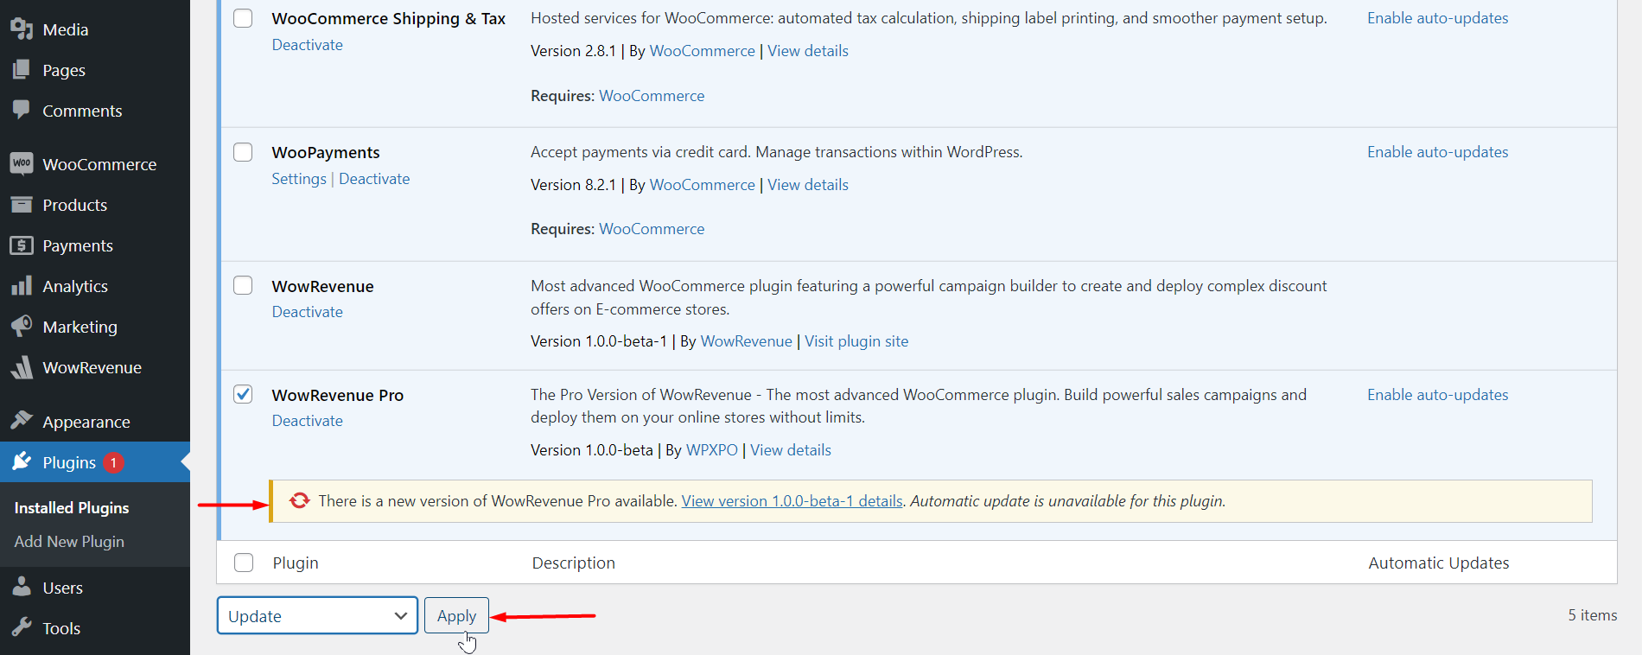Click the Products archive icon
Viewport: 1642px width, 655px height.
22,205
